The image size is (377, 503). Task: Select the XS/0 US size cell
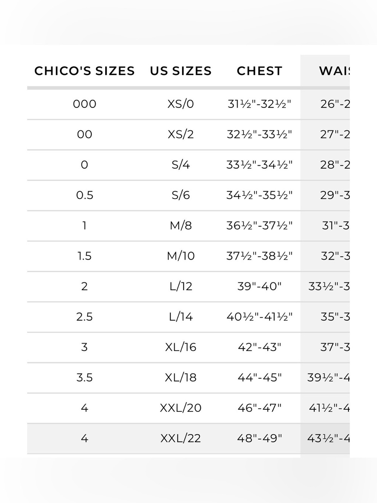(181, 104)
